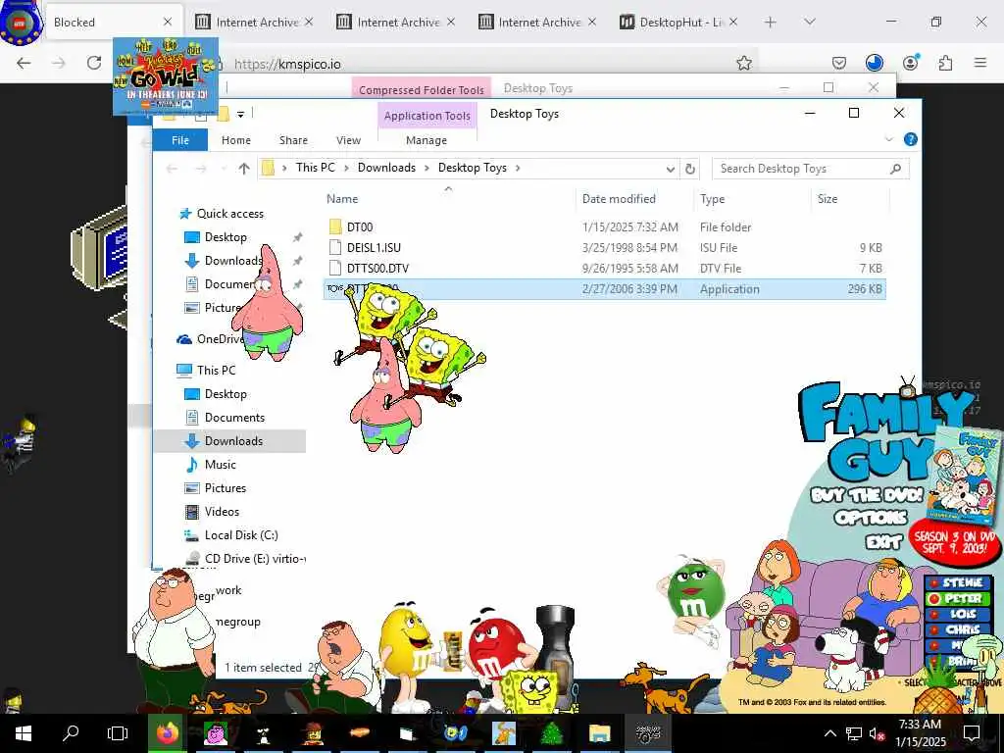This screenshot has width=1004, height=753.
Task: Sort files by Size column
Action: tap(828, 199)
